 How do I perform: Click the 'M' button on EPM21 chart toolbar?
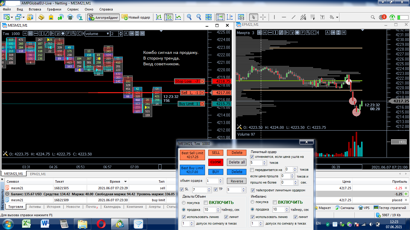344,33
